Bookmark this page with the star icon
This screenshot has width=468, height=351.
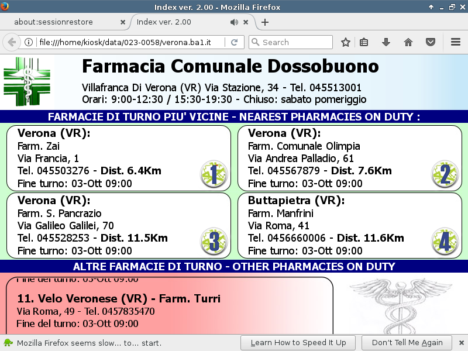tap(346, 42)
